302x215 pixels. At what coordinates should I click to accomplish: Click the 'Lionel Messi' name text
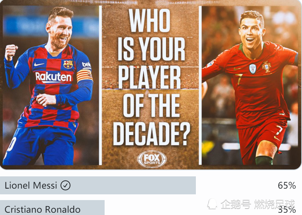pyautogui.click(x=31, y=186)
